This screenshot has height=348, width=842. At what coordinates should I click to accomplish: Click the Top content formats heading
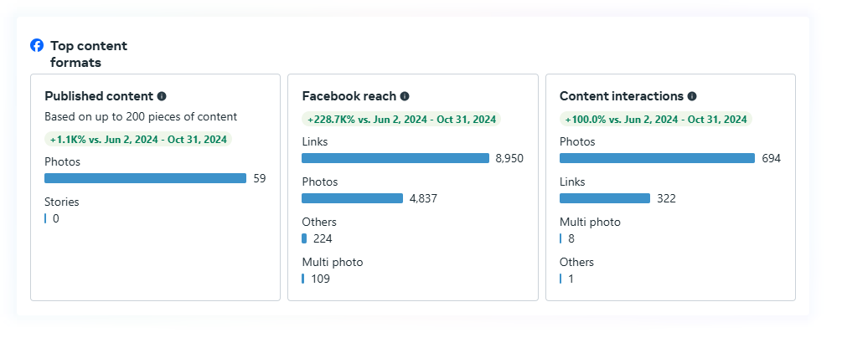tap(89, 54)
